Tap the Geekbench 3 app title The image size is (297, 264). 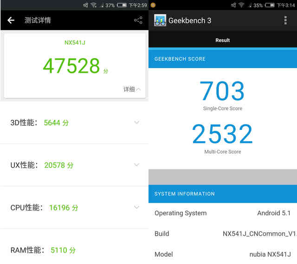(190, 20)
